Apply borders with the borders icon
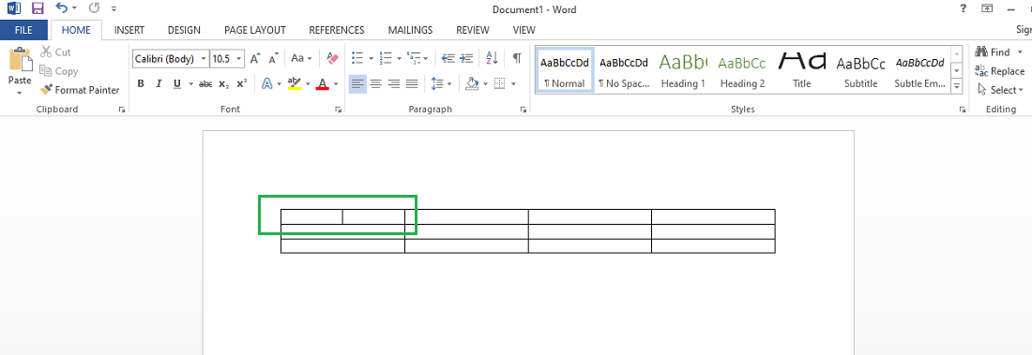Image resolution: width=1032 pixels, height=355 pixels. [499, 83]
